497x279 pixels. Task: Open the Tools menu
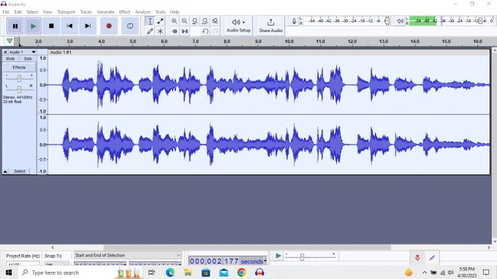[x=160, y=12]
